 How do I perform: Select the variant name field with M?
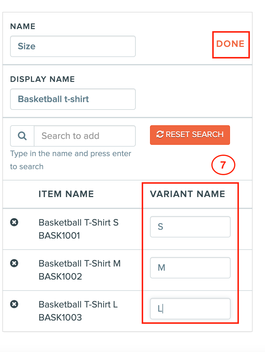[x=190, y=268]
